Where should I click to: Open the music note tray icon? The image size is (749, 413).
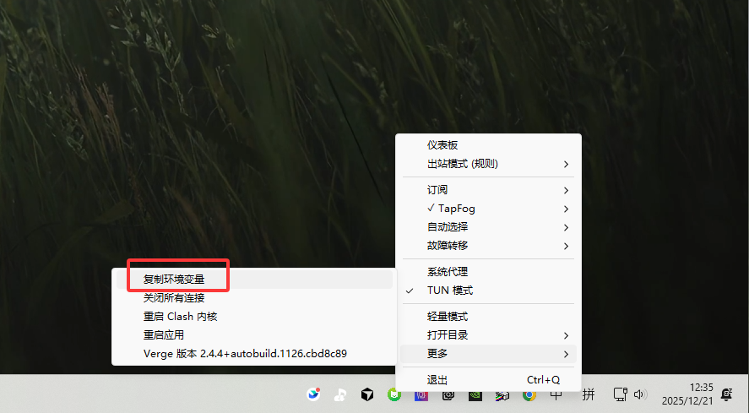click(340, 394)
